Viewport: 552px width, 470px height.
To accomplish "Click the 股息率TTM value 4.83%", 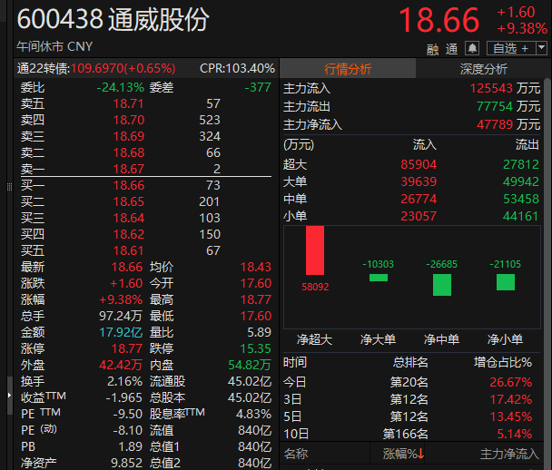I will coord(253,414).
